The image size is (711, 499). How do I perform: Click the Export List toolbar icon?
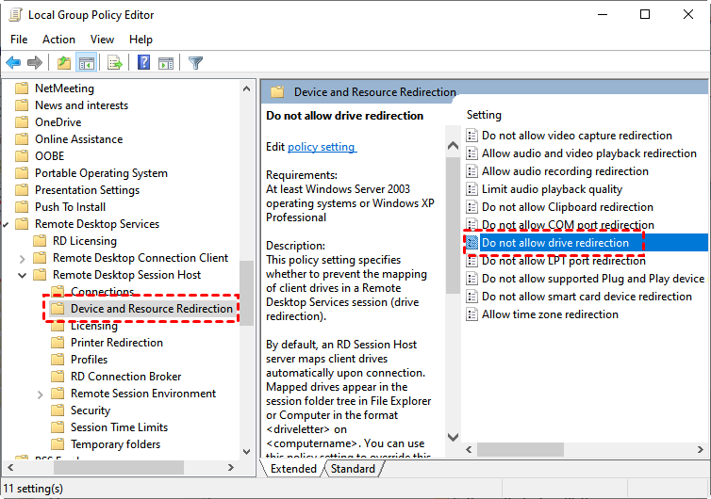click(114, 63)
